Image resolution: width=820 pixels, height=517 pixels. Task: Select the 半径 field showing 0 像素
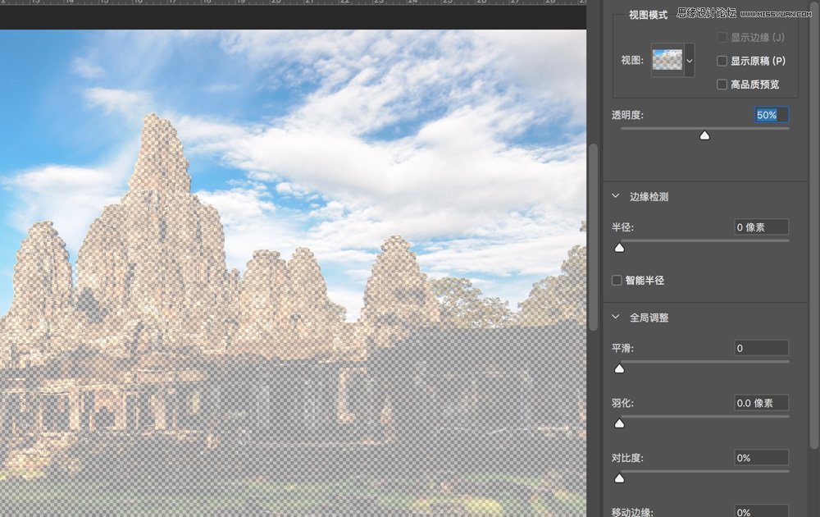761,226
